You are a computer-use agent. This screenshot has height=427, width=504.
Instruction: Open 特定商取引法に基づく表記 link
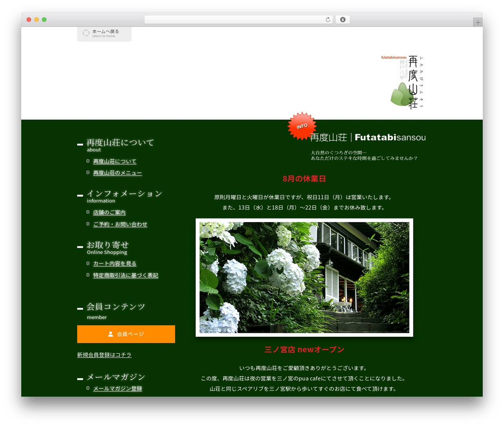126,276
